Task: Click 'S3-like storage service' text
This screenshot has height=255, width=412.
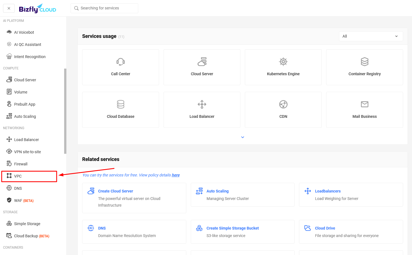Action: (x=226, y=236)
